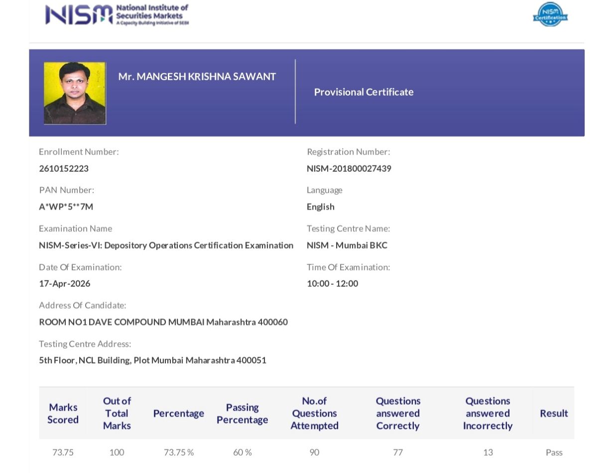Select the incorrect answers value 13
The image size is (615, 473).
pos(488,452)
